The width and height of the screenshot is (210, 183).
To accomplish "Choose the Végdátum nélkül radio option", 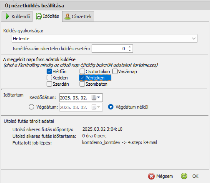I will pos(111,107).
